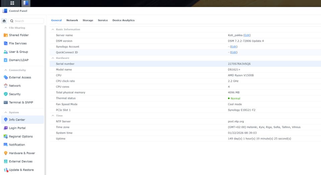
Task: Edit the server name Koti_pakka
Action: tap(247, 35)
